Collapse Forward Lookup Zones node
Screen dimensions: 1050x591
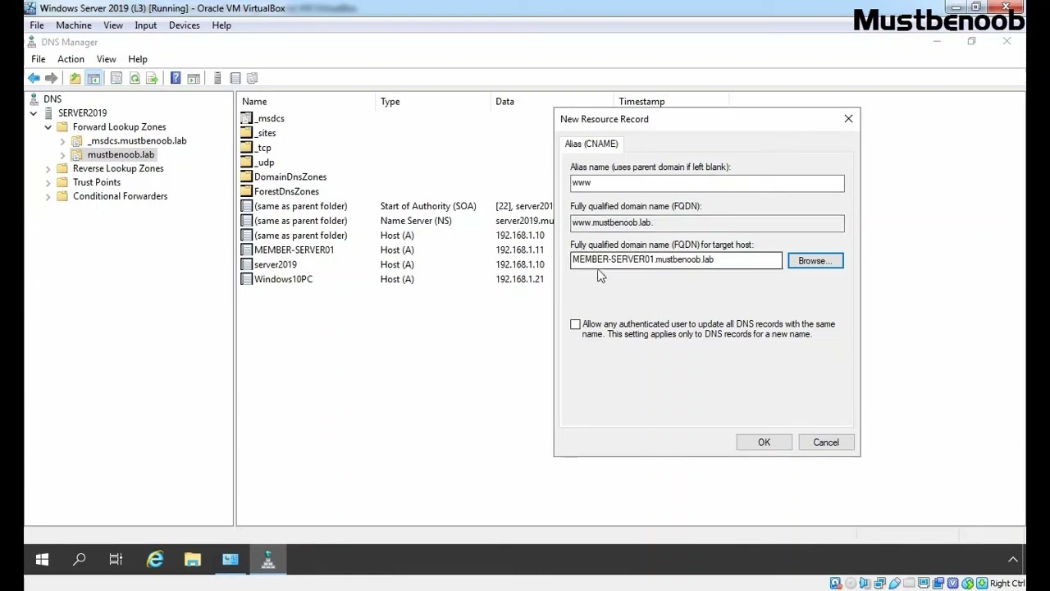(x=48, y=127)
